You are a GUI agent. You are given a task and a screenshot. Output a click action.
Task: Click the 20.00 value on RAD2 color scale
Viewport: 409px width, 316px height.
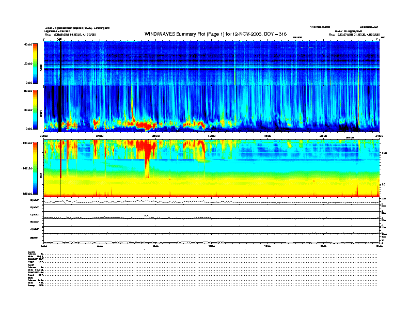[28, 64]
